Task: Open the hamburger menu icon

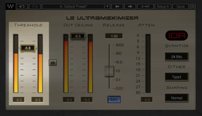Action: (x=193, y=6)
